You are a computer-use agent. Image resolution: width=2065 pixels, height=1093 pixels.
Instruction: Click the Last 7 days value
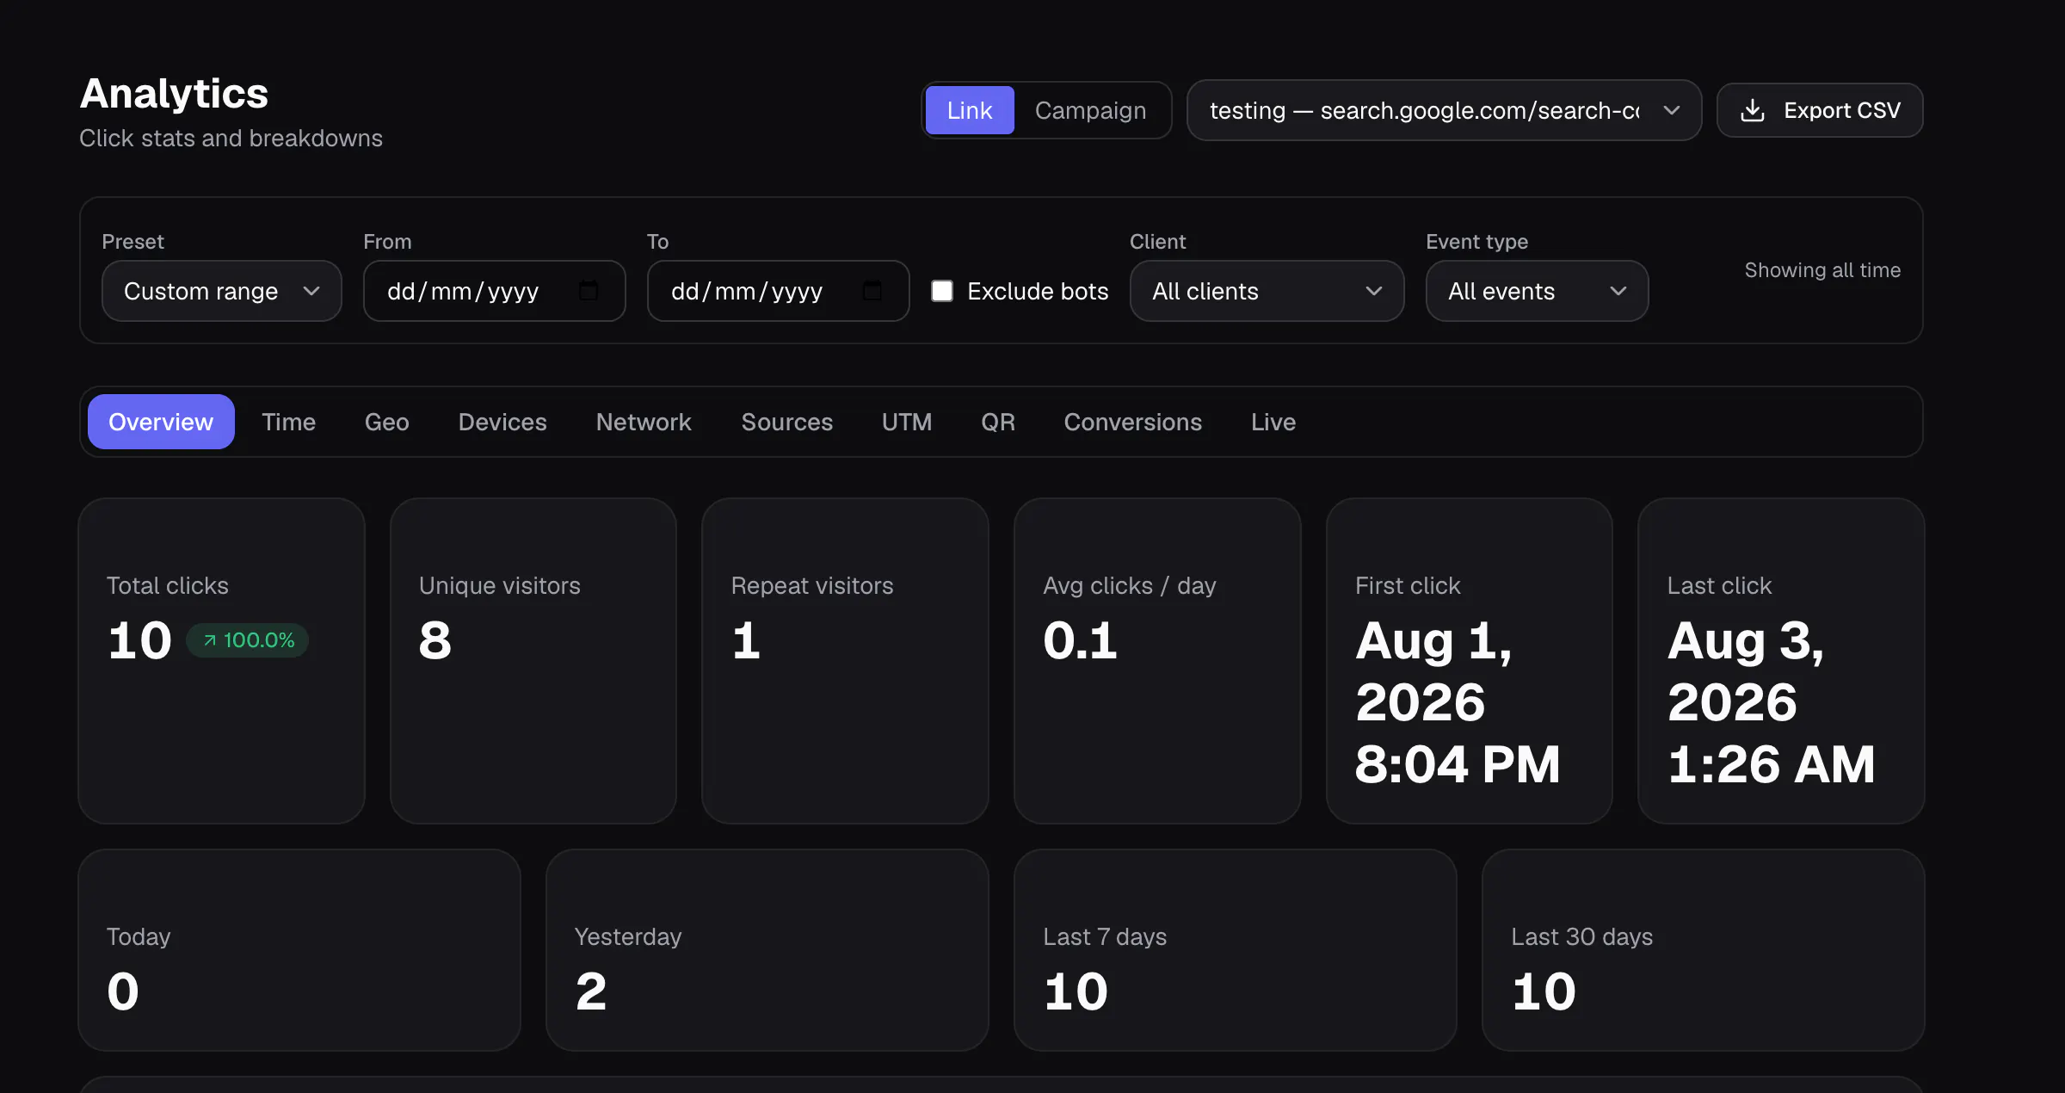1076,991
